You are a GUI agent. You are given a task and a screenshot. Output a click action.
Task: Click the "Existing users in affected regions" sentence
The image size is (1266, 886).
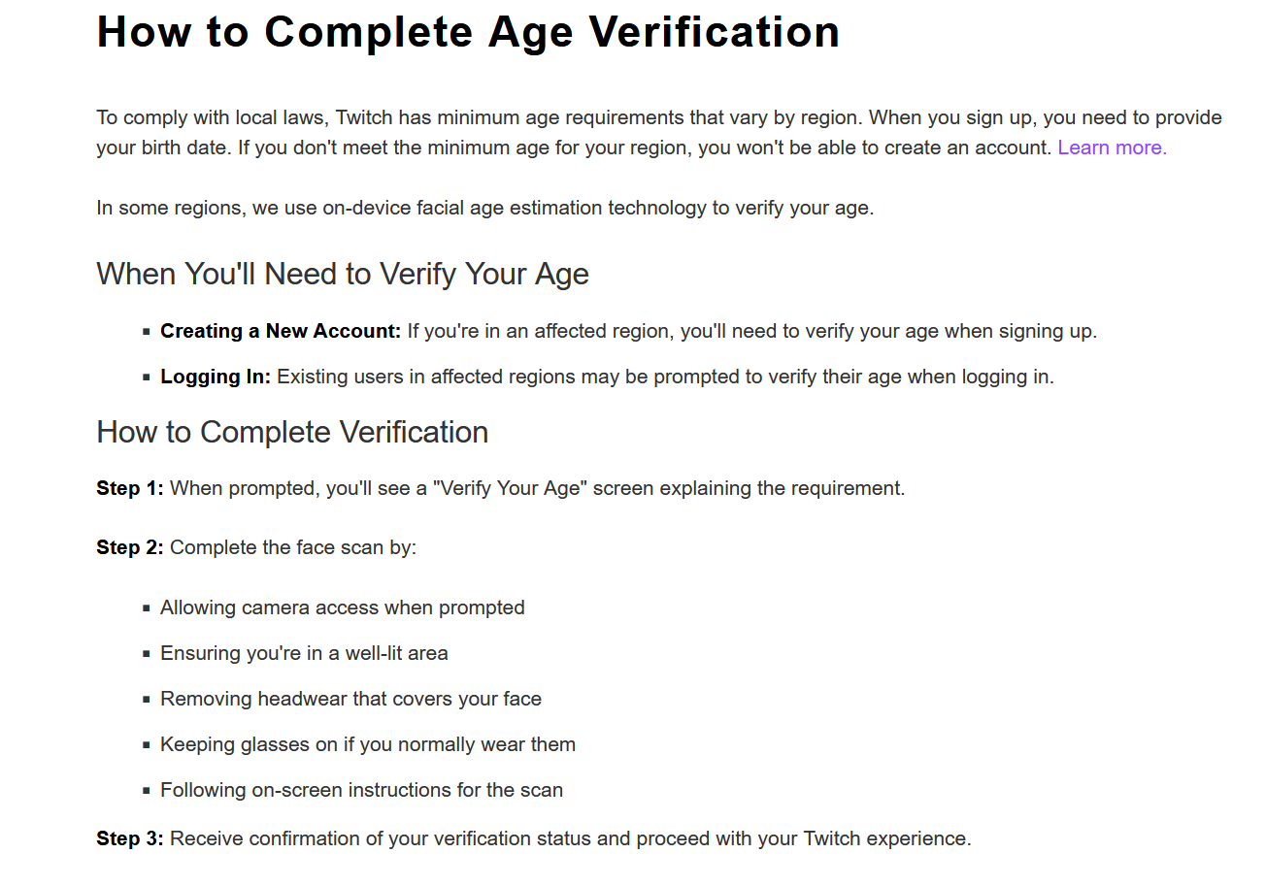point(665,377)
